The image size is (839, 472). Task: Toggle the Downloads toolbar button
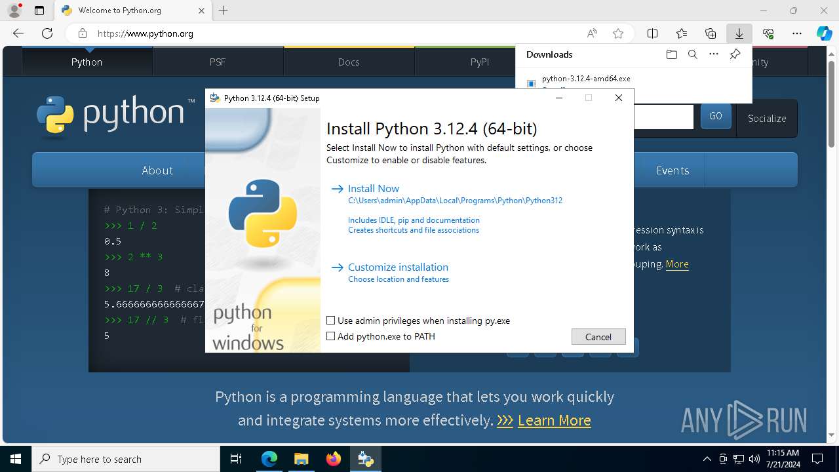pyautogui.click(x=739, y=33)
